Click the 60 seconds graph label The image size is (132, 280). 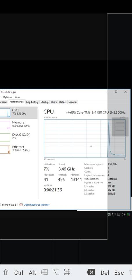click(x=49, y=159)
